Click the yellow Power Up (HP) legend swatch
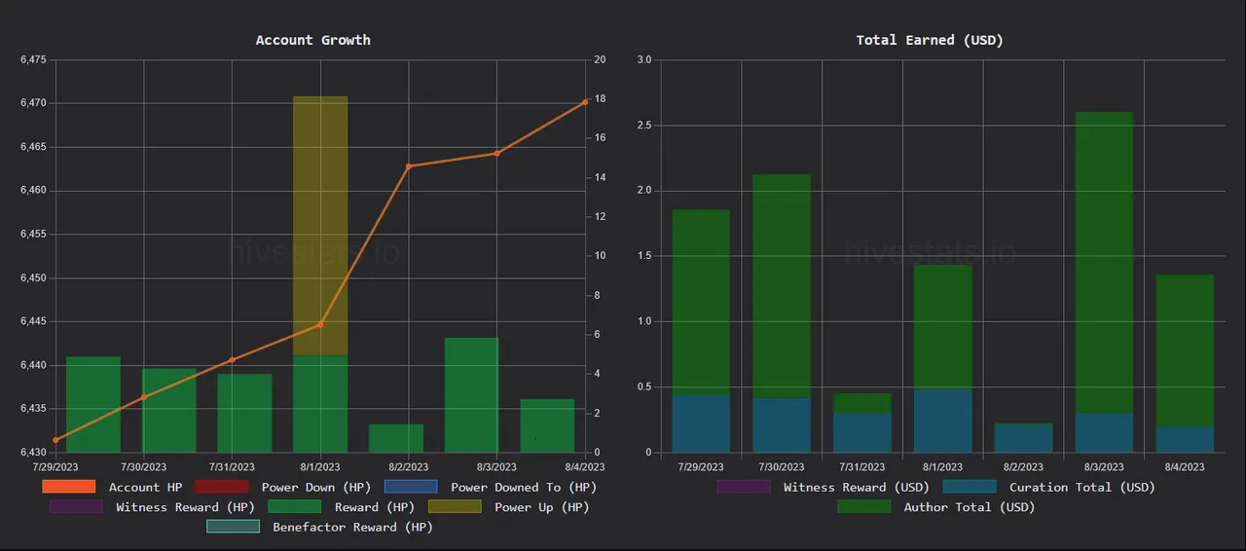This screenshot has width=1246, height=551. click(x=455, y=507)
